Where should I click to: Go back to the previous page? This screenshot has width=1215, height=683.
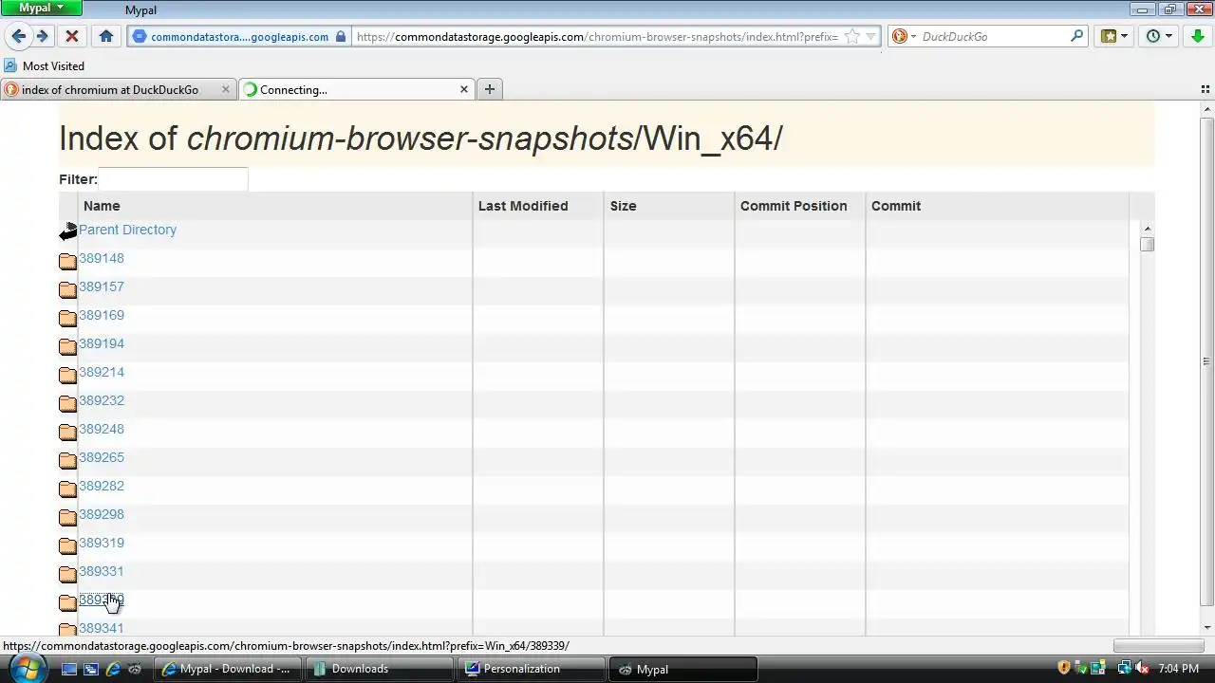tap(18, 36)
